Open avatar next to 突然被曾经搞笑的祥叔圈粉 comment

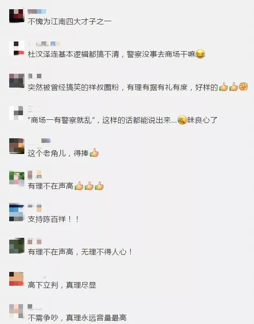17,81
